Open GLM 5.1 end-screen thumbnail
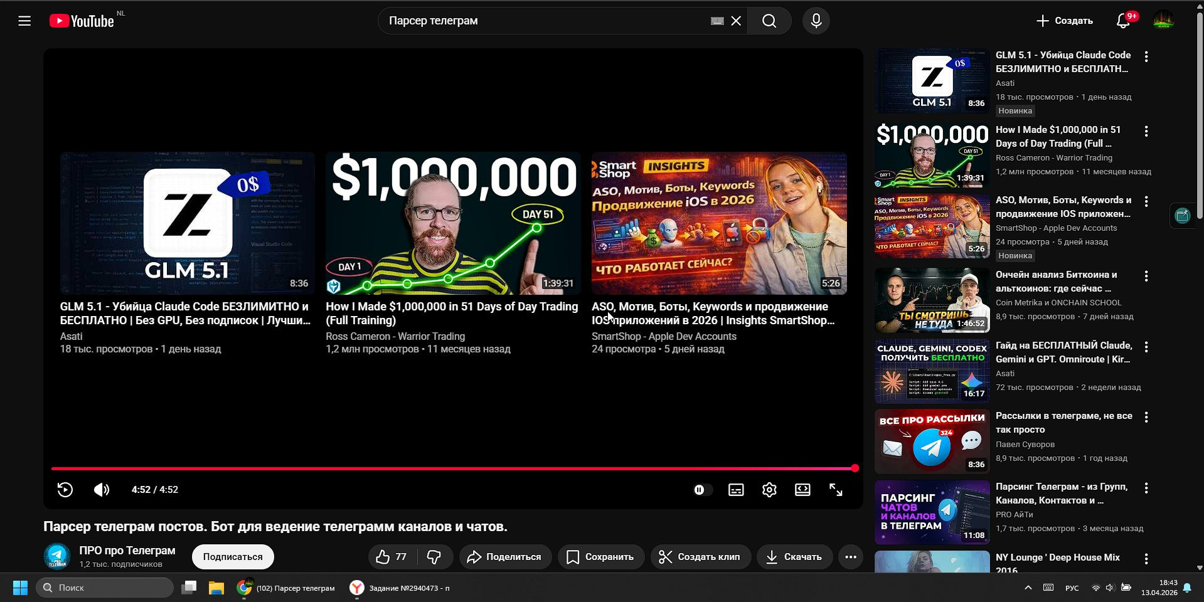1204x602 pixels. (188, 223)
